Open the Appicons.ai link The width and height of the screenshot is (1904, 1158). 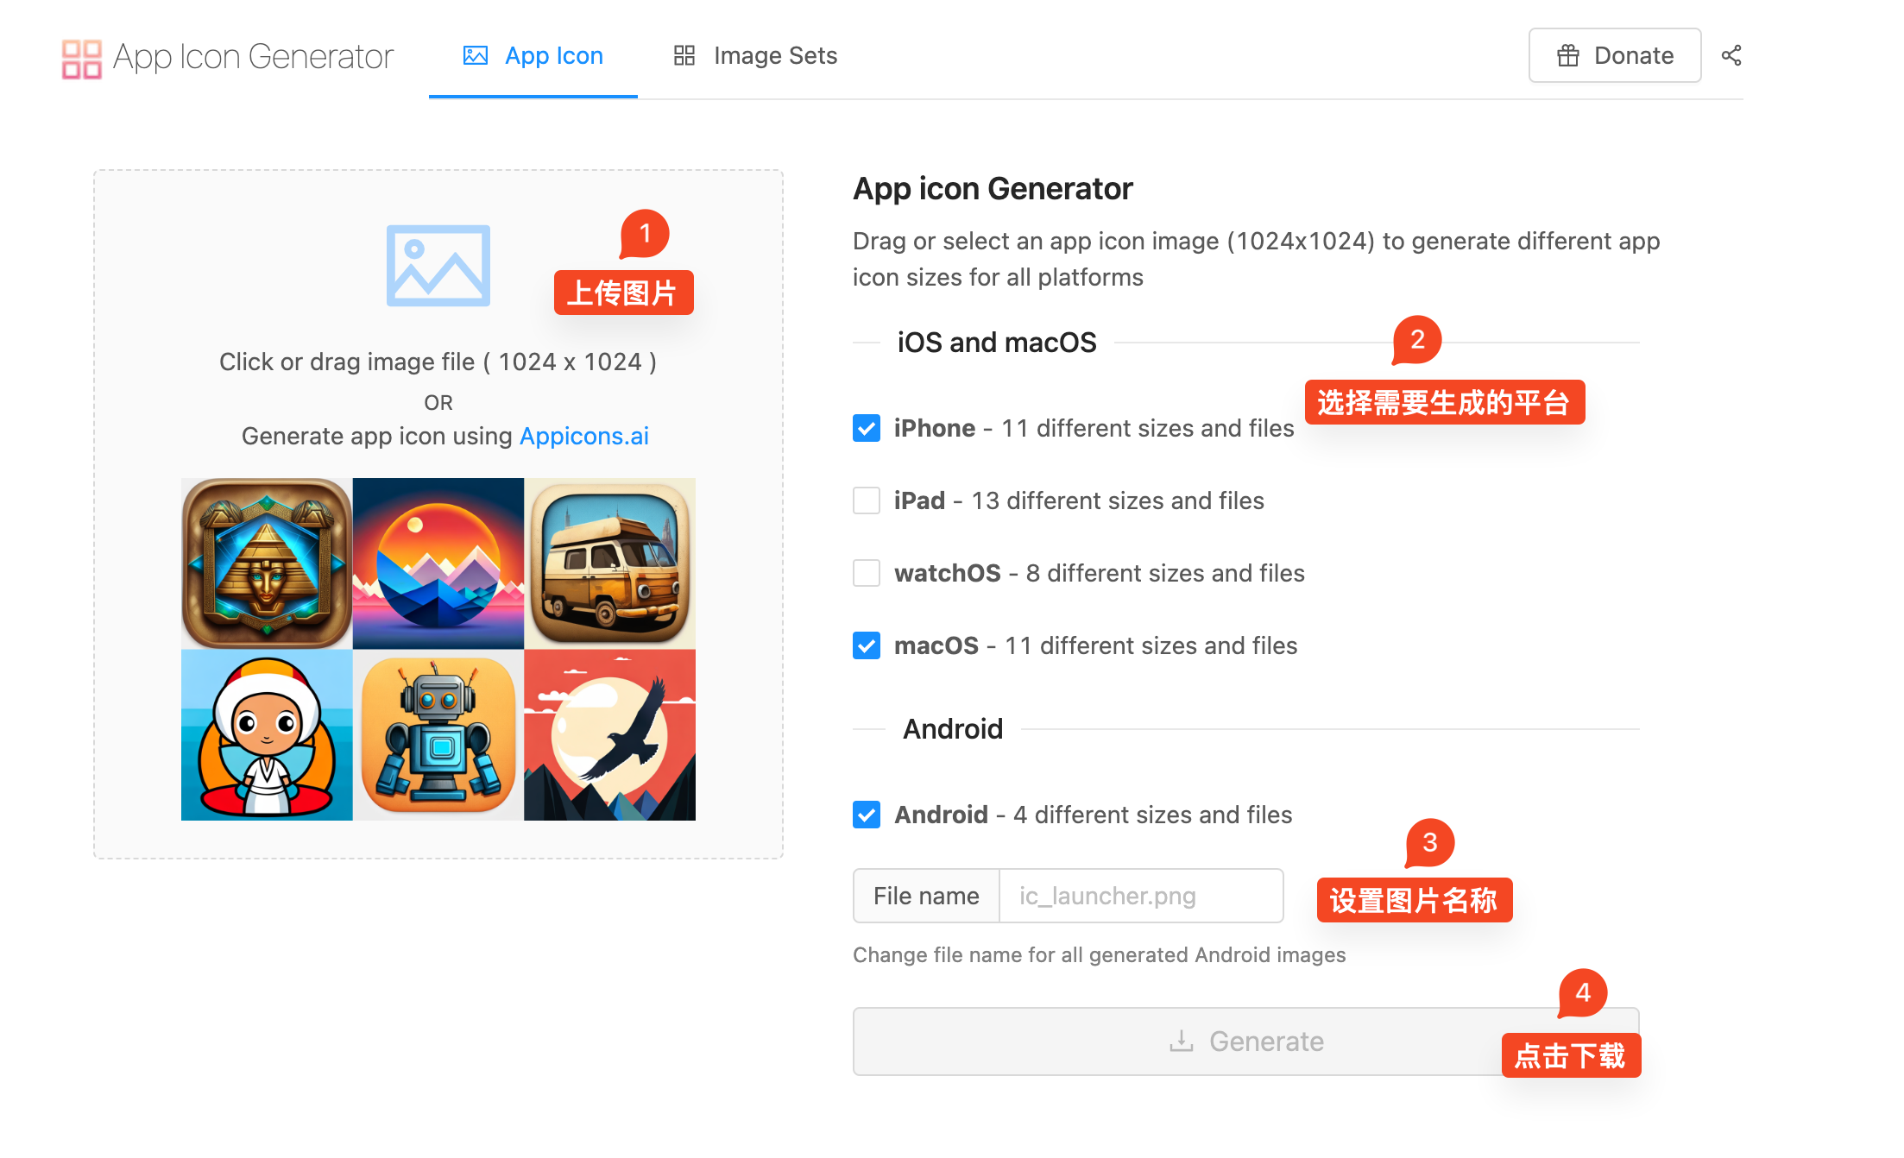pos(583,436)
